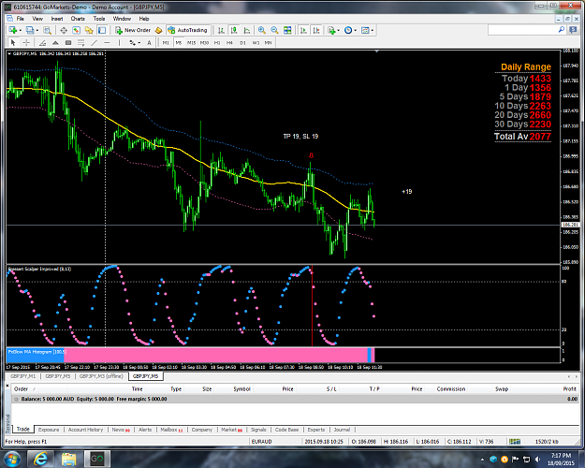Open the Insert menu

(57, 19)
